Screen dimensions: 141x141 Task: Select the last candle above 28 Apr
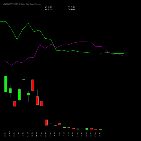coord(100,130)
